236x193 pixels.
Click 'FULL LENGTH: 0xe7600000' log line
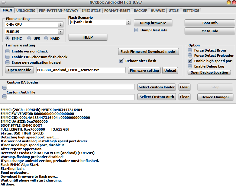point(35,129)
